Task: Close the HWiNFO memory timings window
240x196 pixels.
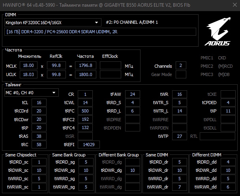Action: [x=234, y=5]
